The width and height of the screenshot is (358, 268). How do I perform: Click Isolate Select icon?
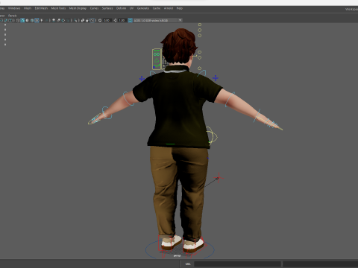(x=75, y=20)
